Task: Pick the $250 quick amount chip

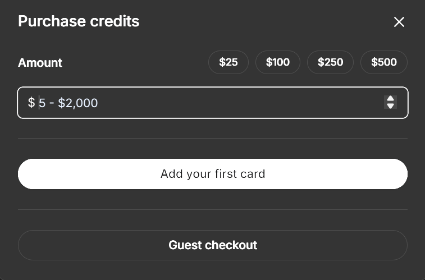Action: click(330, 62)
